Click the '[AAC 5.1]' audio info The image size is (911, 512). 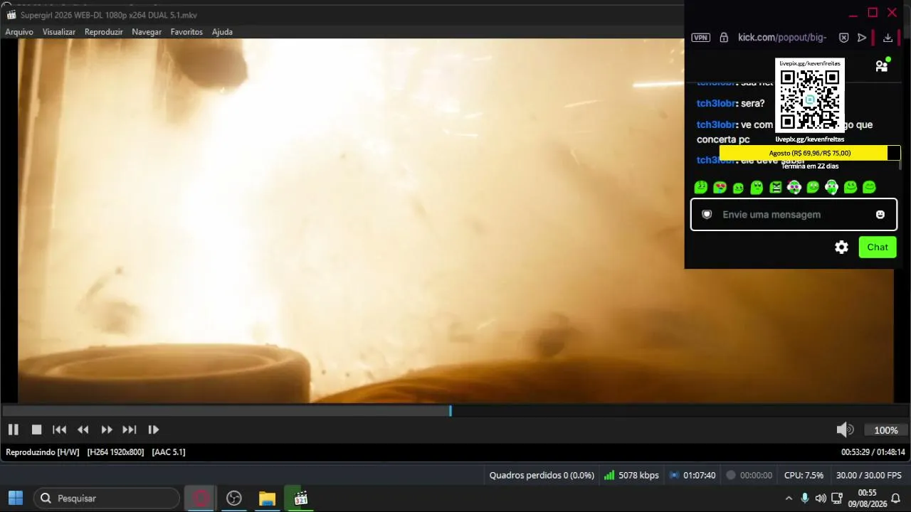[x=169, y=452]
